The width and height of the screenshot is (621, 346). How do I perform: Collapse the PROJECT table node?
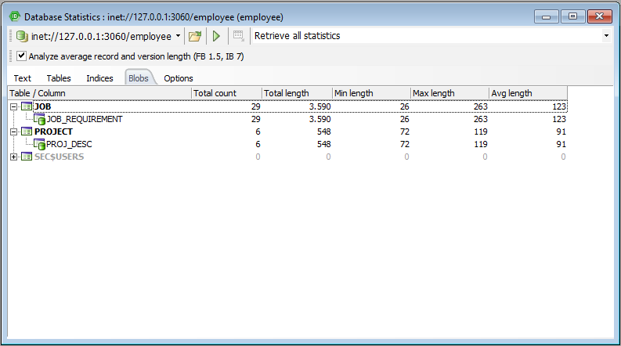click(x=14, y=132)
